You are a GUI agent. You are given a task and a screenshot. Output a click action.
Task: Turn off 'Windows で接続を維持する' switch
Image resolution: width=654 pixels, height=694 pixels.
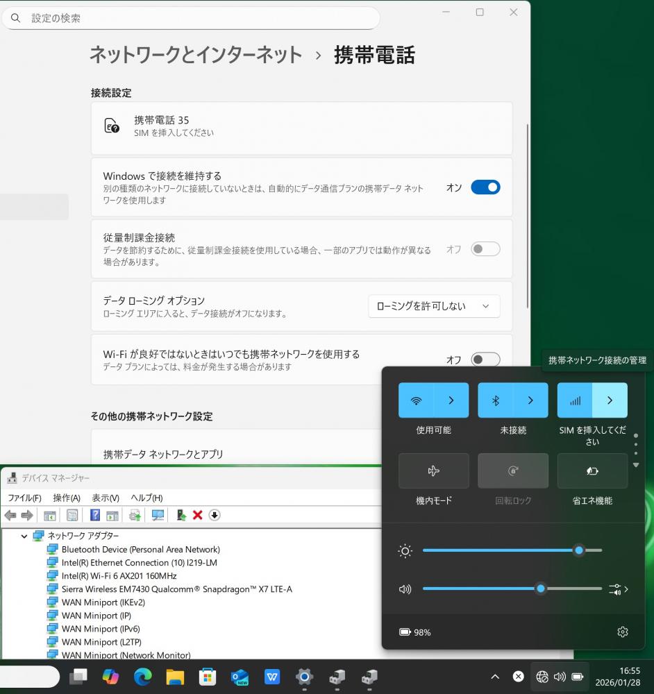(x=485, y=187)
